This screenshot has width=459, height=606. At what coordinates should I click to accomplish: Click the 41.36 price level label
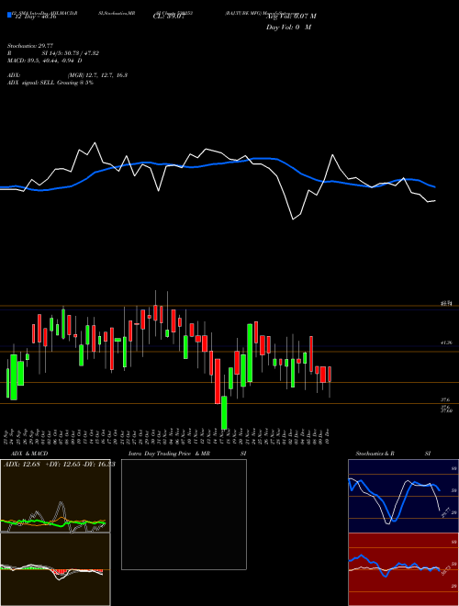coord(446,342)
